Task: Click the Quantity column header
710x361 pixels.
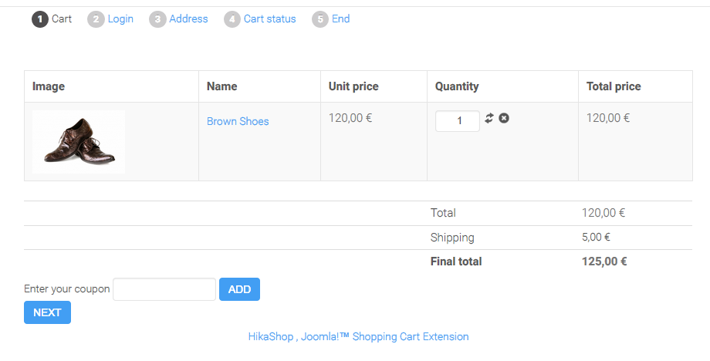Action: click(457, 86)
